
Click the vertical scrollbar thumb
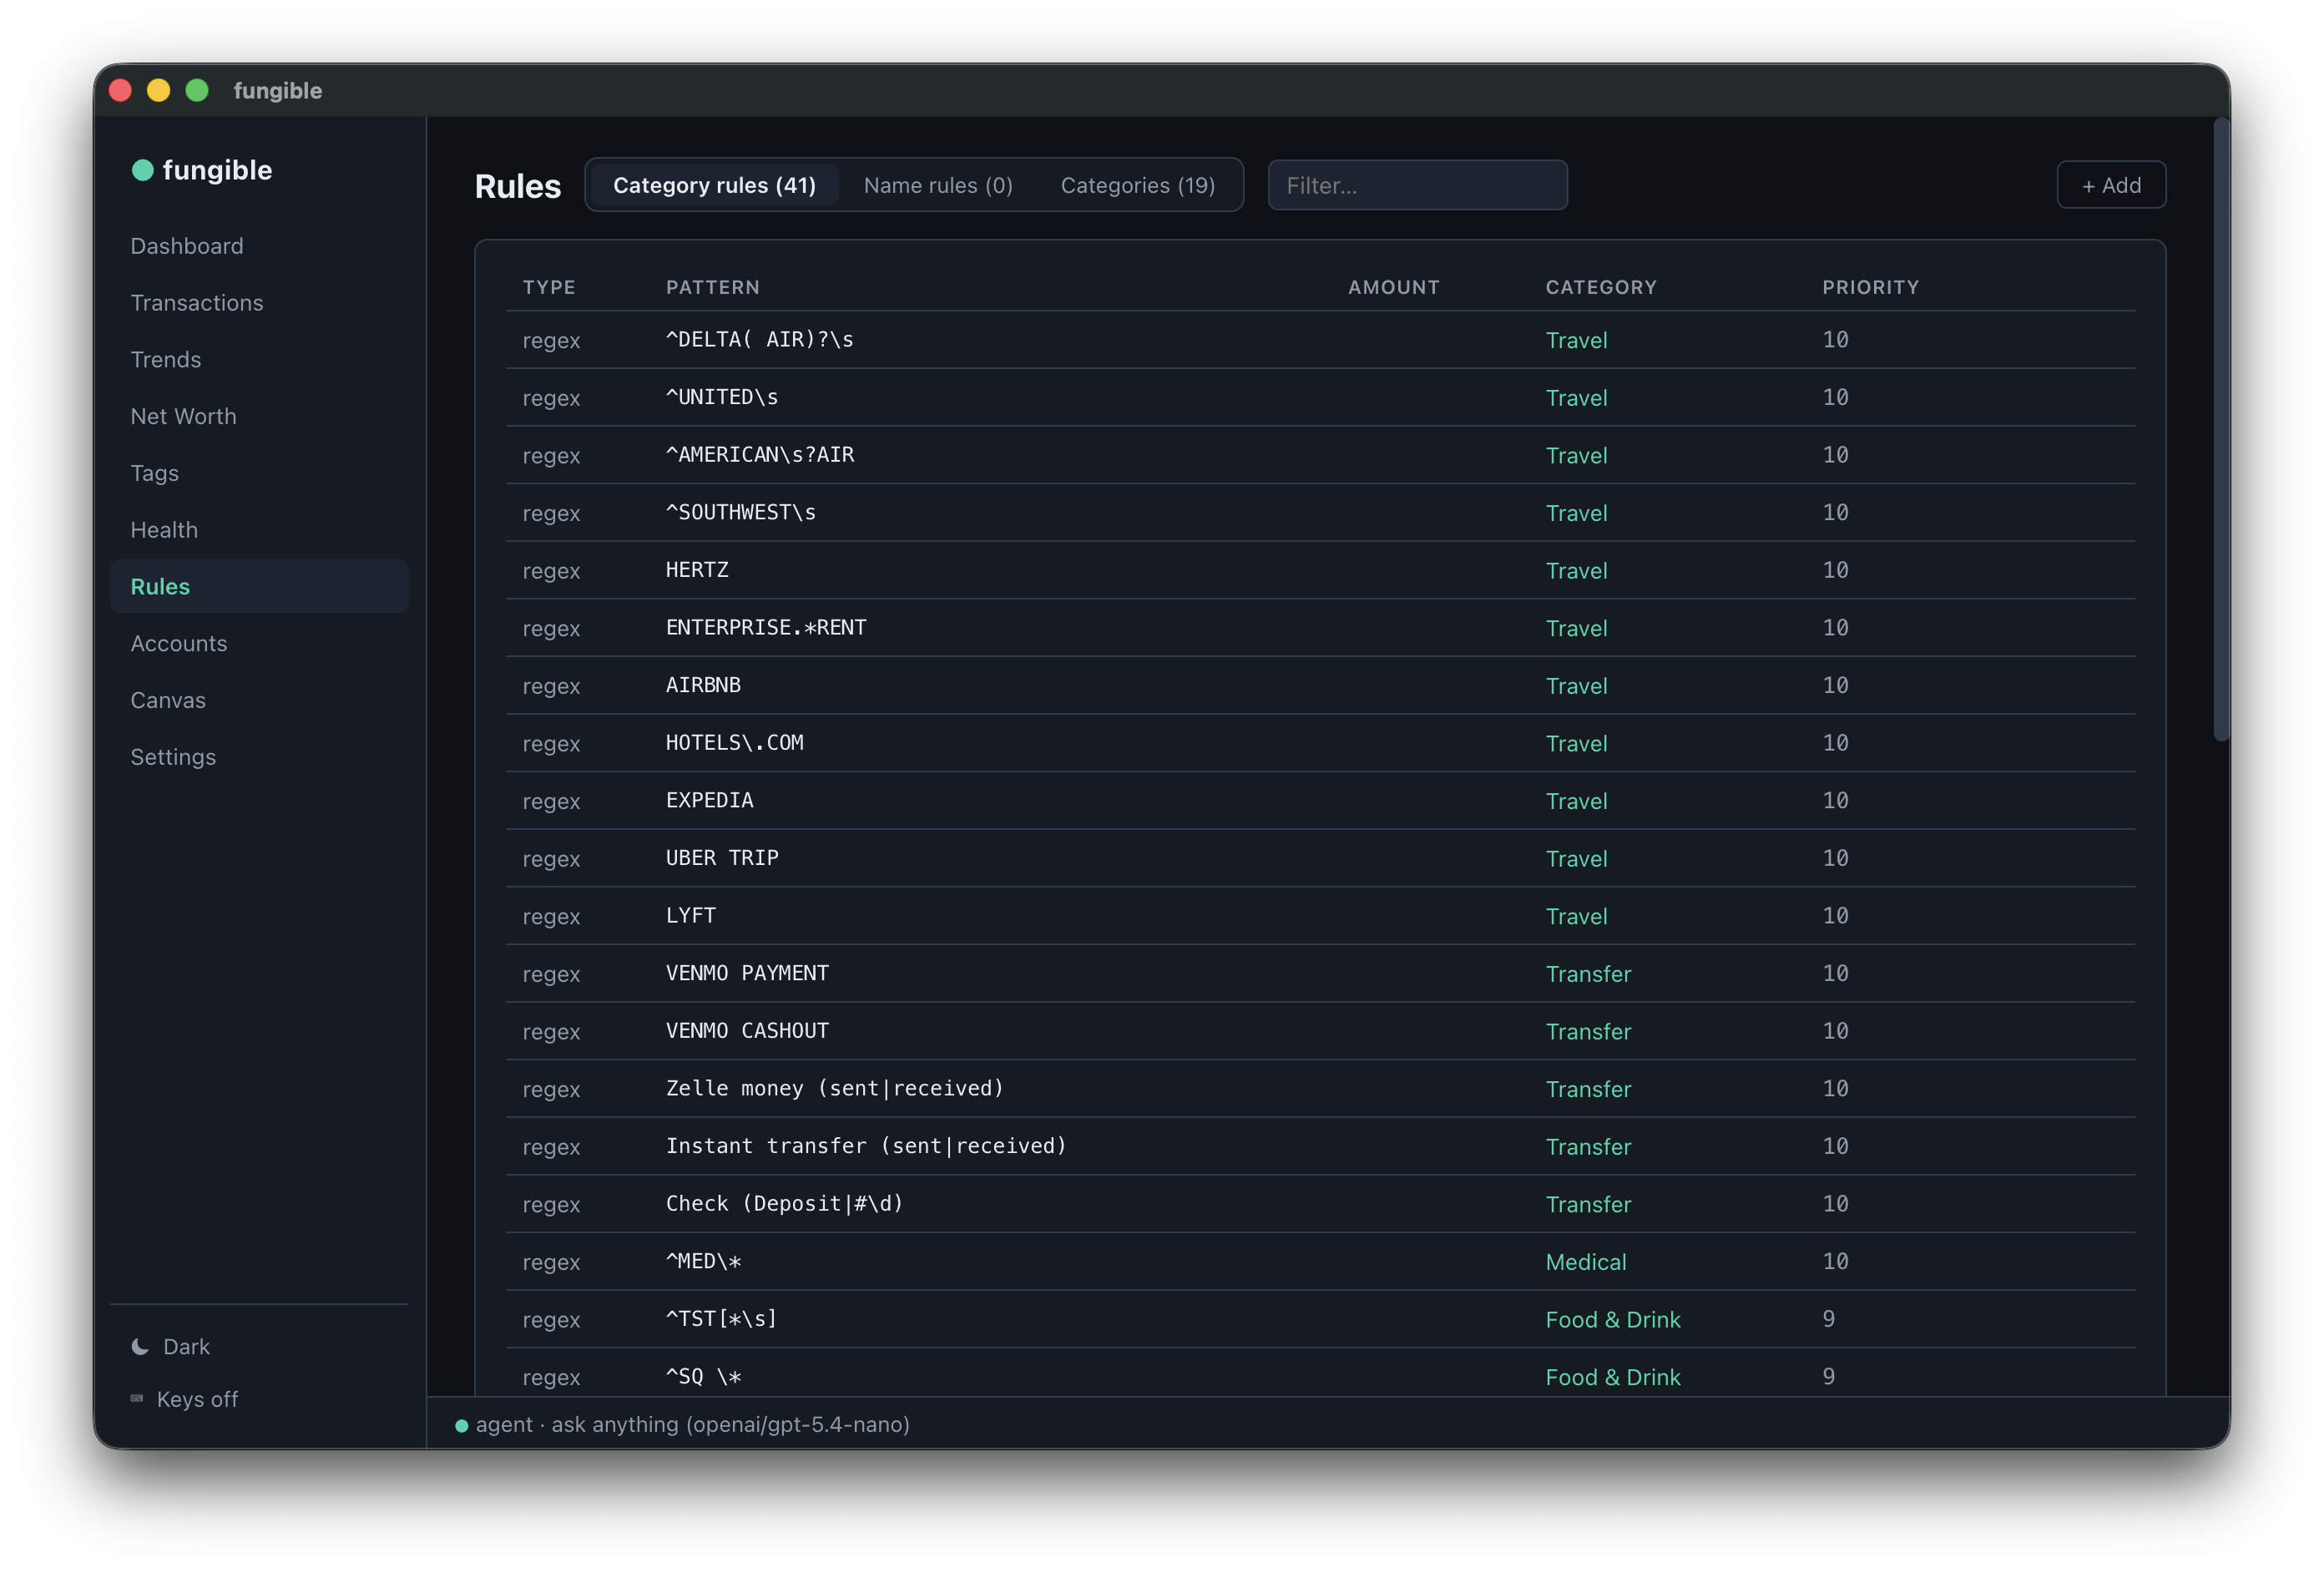click(2221, 430)
